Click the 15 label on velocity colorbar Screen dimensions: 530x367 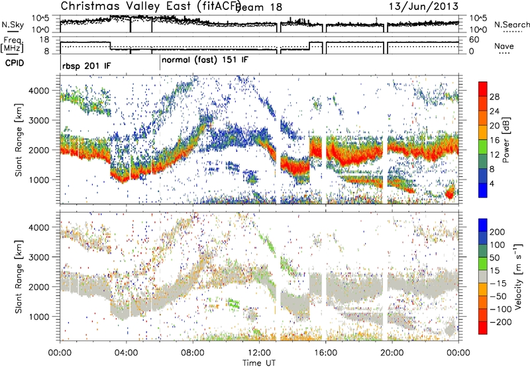coord(495,271)
